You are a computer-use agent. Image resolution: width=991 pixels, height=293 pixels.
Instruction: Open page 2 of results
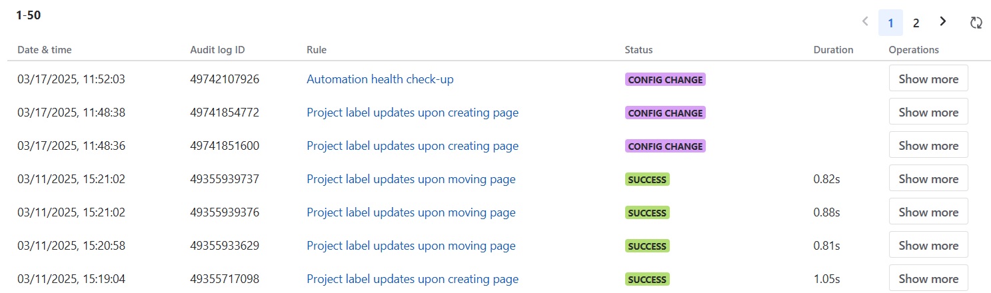(916, 23)
